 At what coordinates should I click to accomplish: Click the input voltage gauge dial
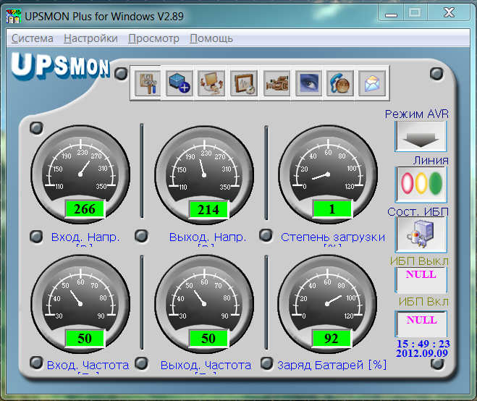pos(80,174)
